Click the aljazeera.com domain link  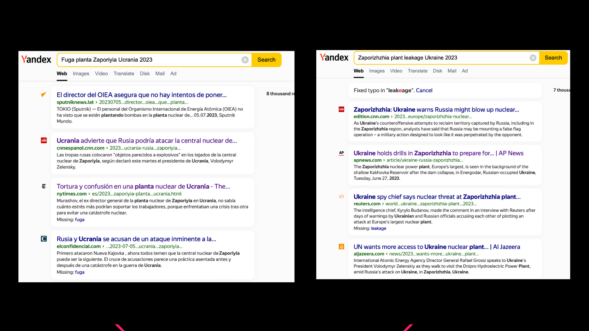tap(369, 254)
